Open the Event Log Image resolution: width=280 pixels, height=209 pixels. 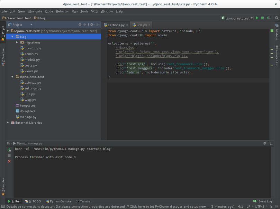click(x=263, y=201)
